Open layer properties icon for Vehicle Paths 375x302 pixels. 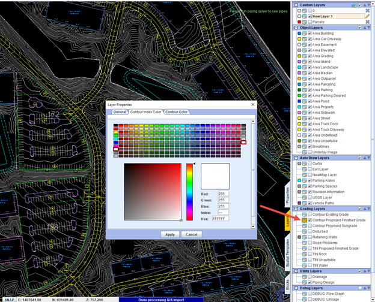tap(304, 203)
